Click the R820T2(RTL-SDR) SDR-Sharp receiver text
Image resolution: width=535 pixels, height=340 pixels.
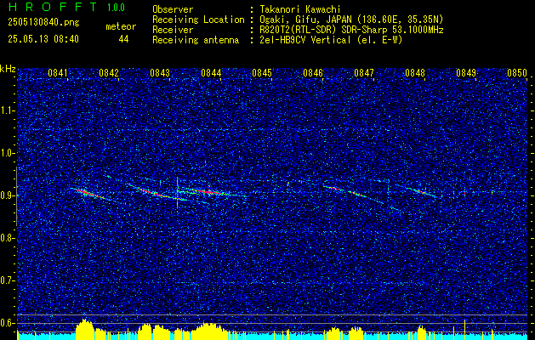click(x=351, y=30)
